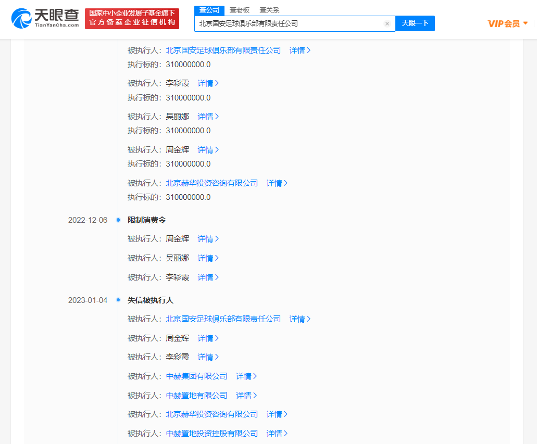Open 中赫置地有限公司 company link
The image size is (537, 444).
coord(196,396)
